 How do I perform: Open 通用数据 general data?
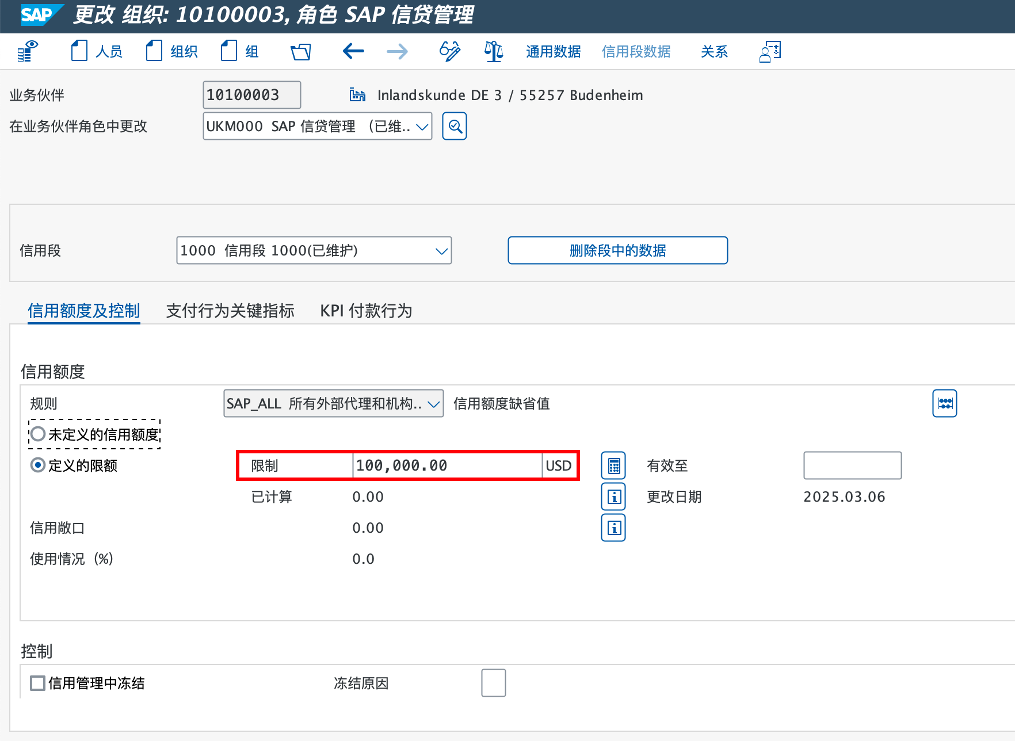pyautogui.click(x=553, y=52)
